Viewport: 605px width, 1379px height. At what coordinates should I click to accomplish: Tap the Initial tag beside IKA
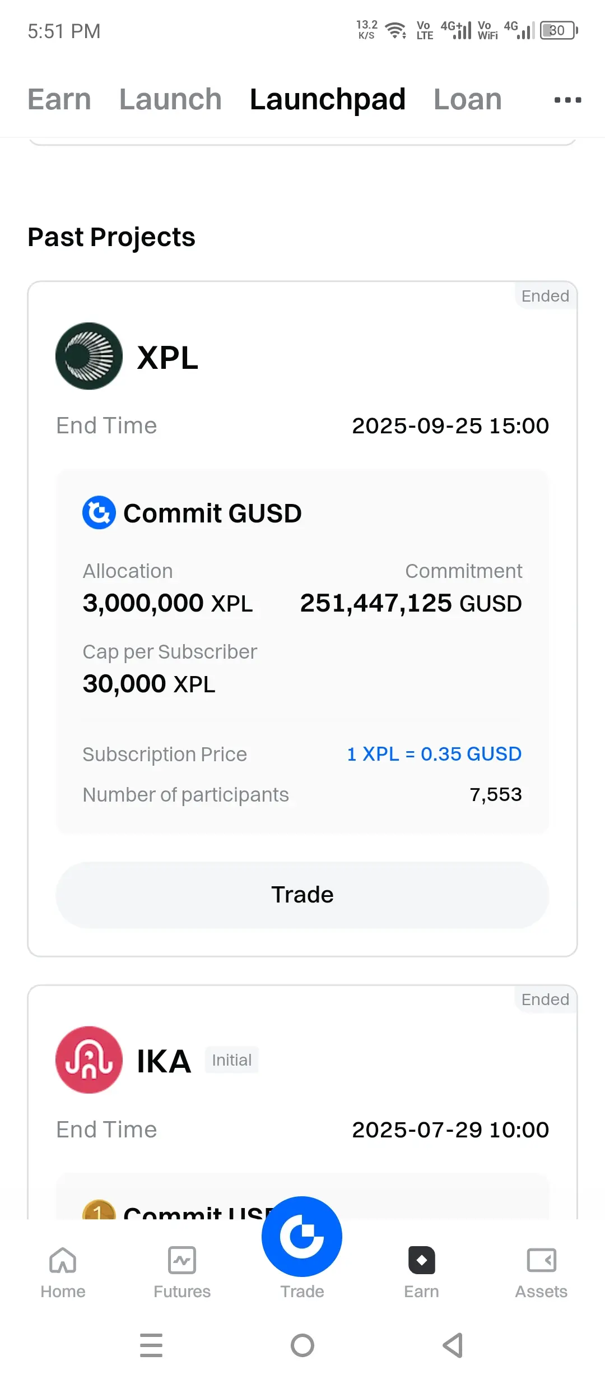[231, 1060]
